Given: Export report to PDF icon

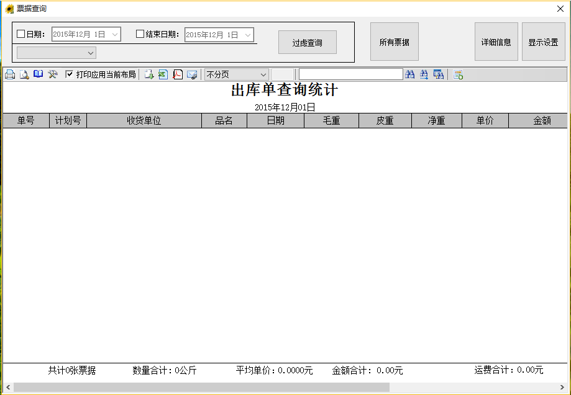Looking at the screenshot, I should pos(178,74).
